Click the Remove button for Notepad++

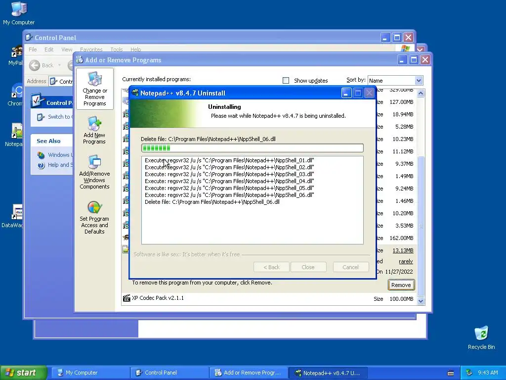point(401,285)
